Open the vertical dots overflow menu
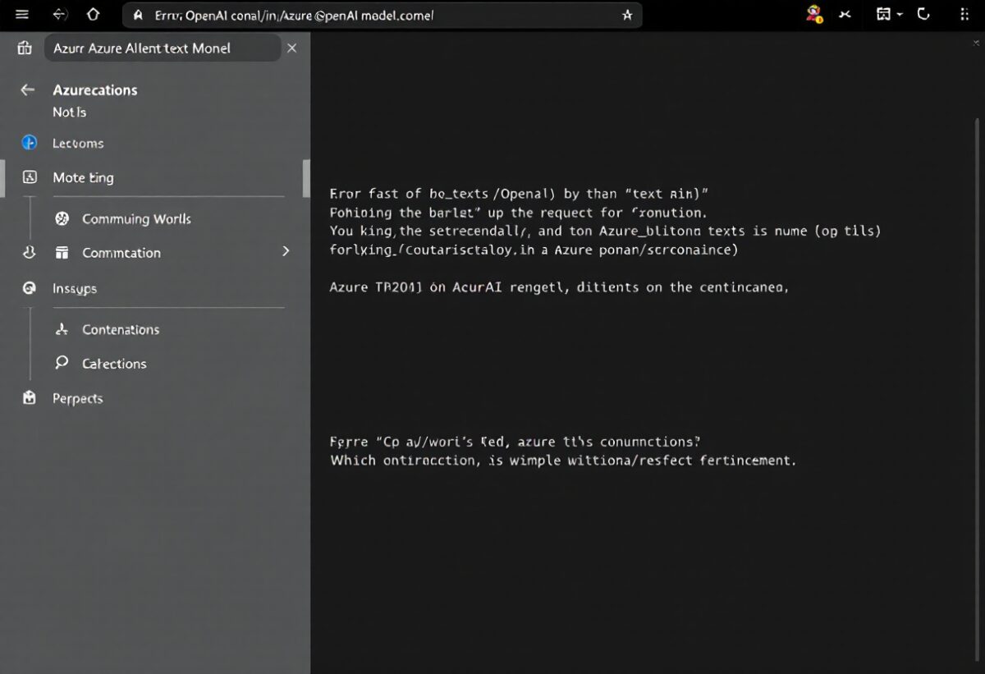The width and height of the screenshot is (985, 674). (964, 14)
